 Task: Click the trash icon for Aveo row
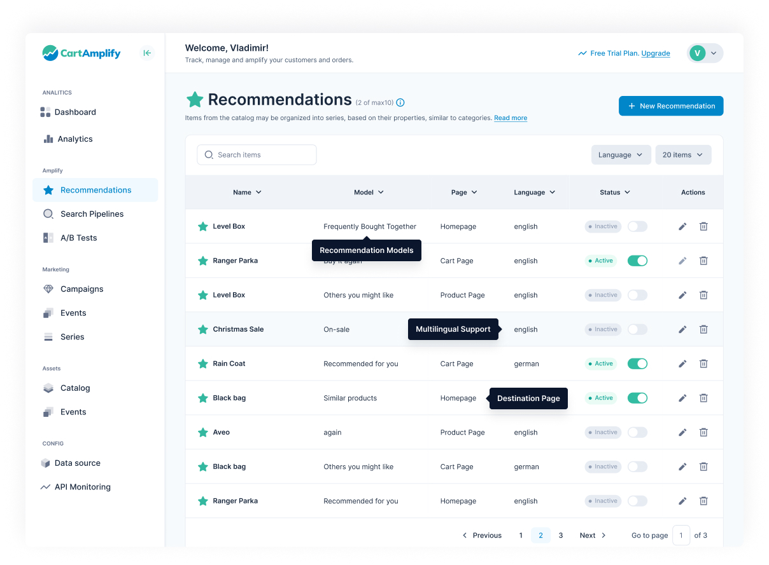pos(703,432)
